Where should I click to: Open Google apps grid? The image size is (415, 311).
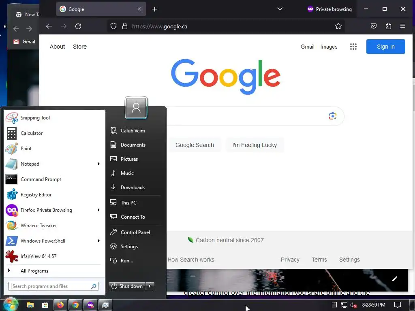pyautogui.click(x=353, y=47)
